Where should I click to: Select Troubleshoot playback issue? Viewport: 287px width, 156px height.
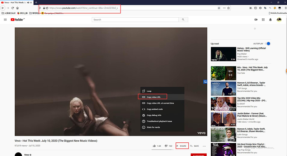coord(163,121)
